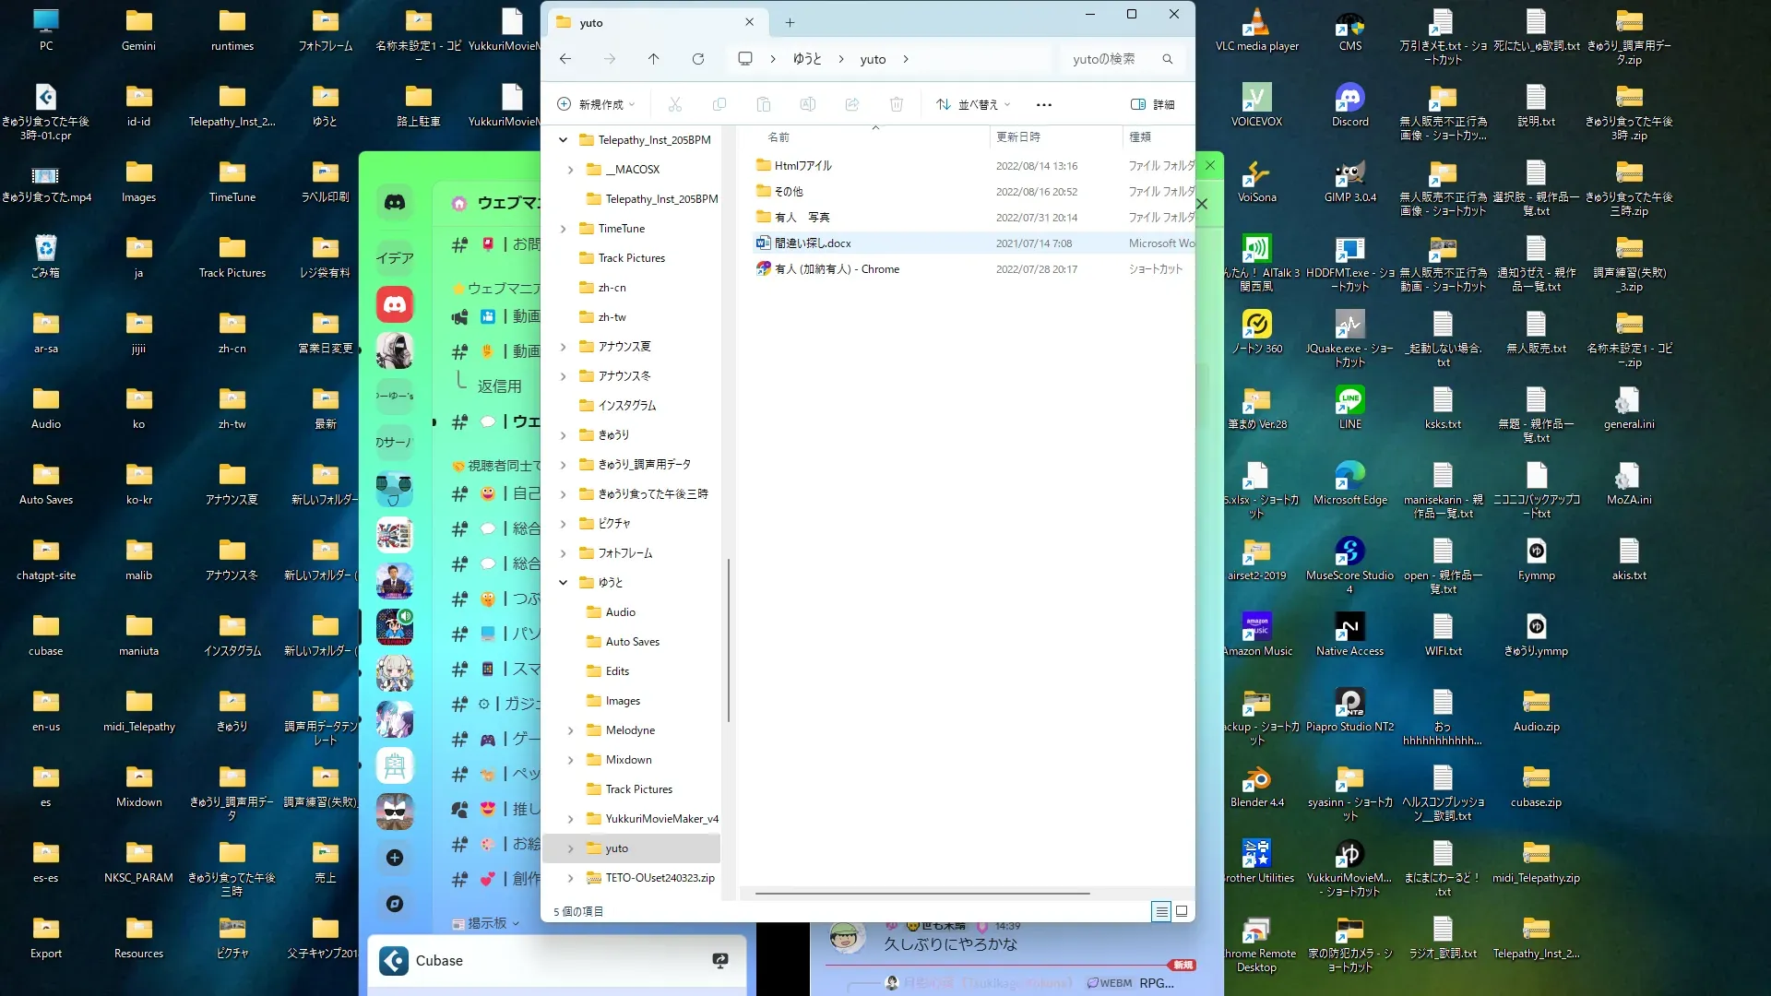Click the ゆうと breadcrumb in address bar
Screen dimensions: 1771x996
coord(807,59)
